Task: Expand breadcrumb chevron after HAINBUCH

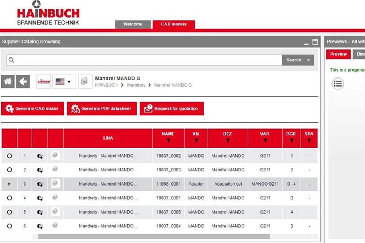Action: [122, 85]
